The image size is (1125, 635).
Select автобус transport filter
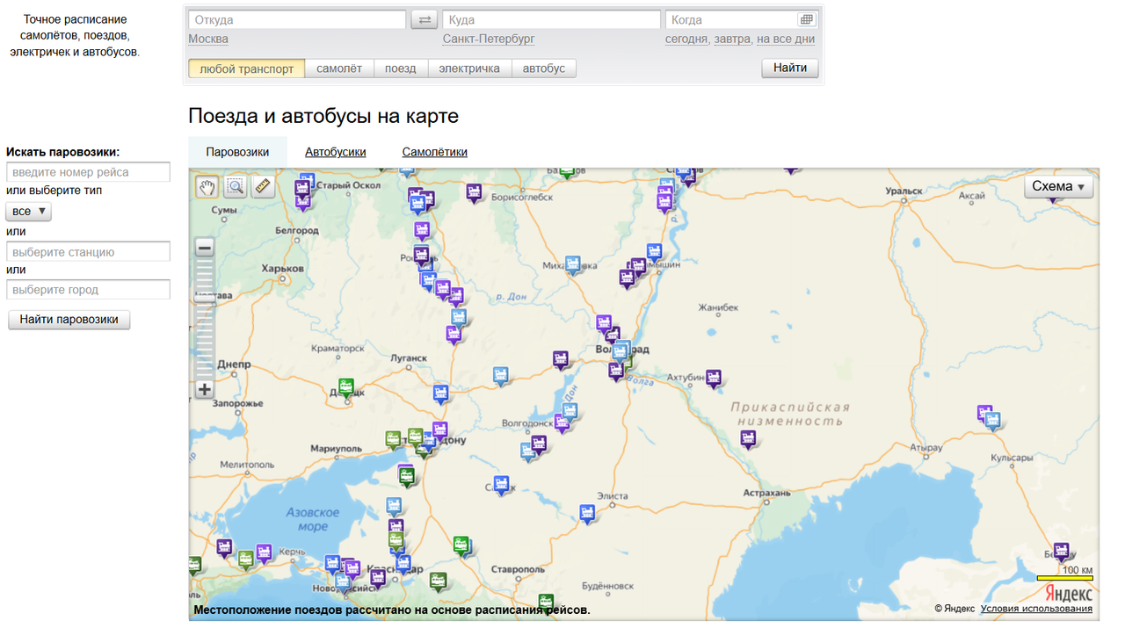(x=544, y=69)
